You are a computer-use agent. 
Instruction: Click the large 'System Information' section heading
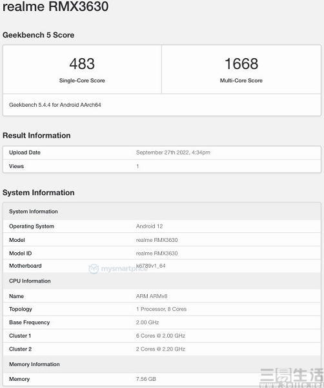(x=38, y=193)
